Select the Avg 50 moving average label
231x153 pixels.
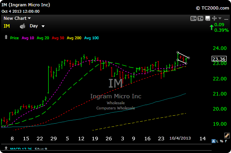point(58,38)
